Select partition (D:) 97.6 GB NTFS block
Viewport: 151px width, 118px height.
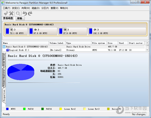43,31
